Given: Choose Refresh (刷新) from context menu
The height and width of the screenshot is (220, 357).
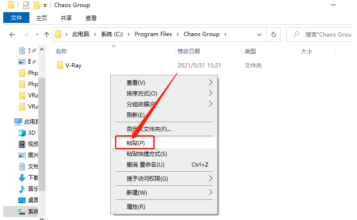Looking at the screenshot, I should pyautogui.click(x=164, y=115).
